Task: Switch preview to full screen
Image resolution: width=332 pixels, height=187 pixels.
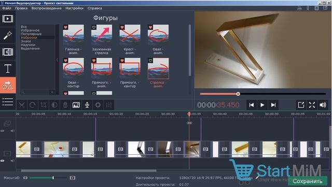Action: (x=312, y=105)
